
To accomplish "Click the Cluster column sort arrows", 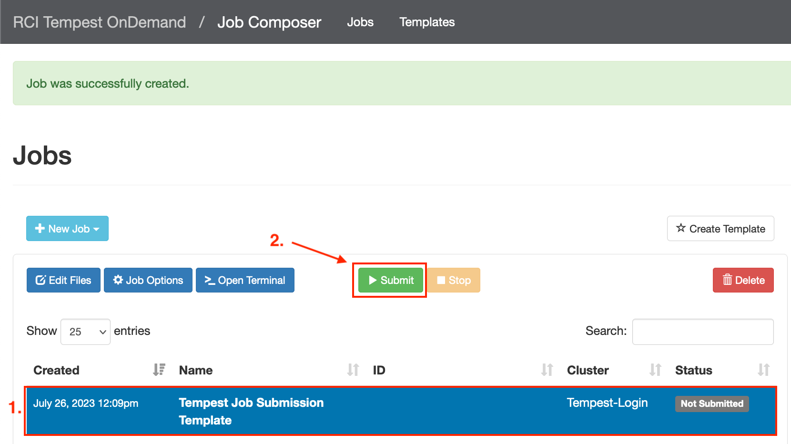I will (x=656, y=370).
